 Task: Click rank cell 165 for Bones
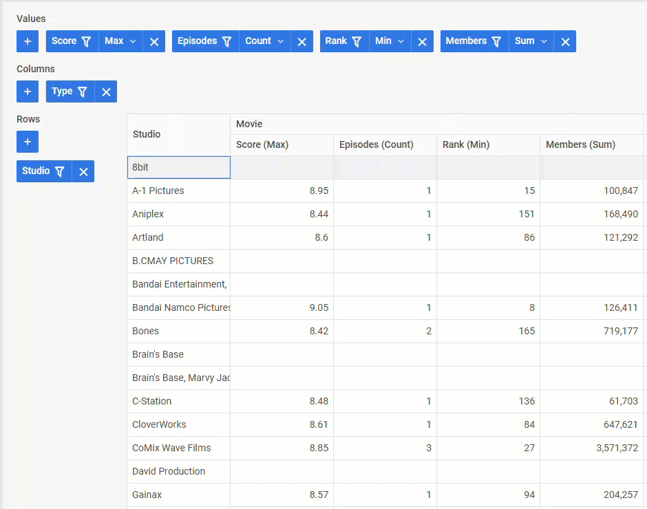point(488,332)
